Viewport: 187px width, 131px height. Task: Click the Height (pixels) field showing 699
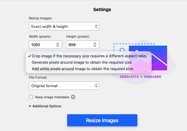pos(79,45)
